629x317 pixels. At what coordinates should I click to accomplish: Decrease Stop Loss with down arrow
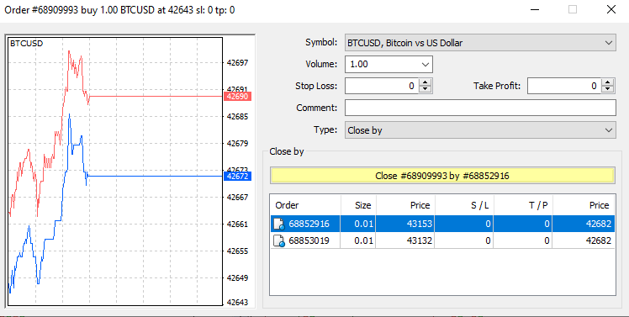coord(425,89)
